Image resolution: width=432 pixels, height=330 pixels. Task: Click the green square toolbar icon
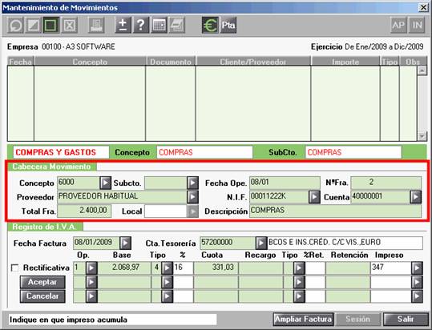tap(51, 26)
